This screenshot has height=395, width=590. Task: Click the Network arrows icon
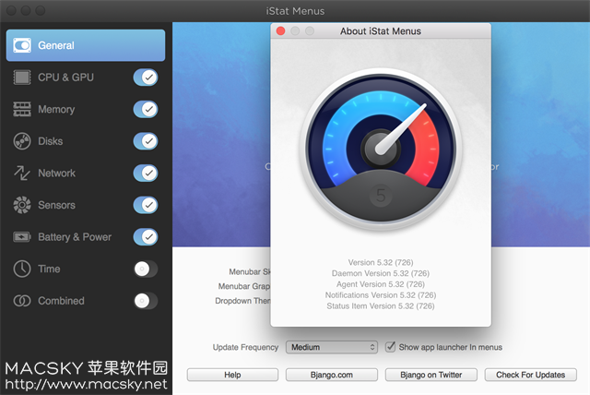[x=22, y=173]
